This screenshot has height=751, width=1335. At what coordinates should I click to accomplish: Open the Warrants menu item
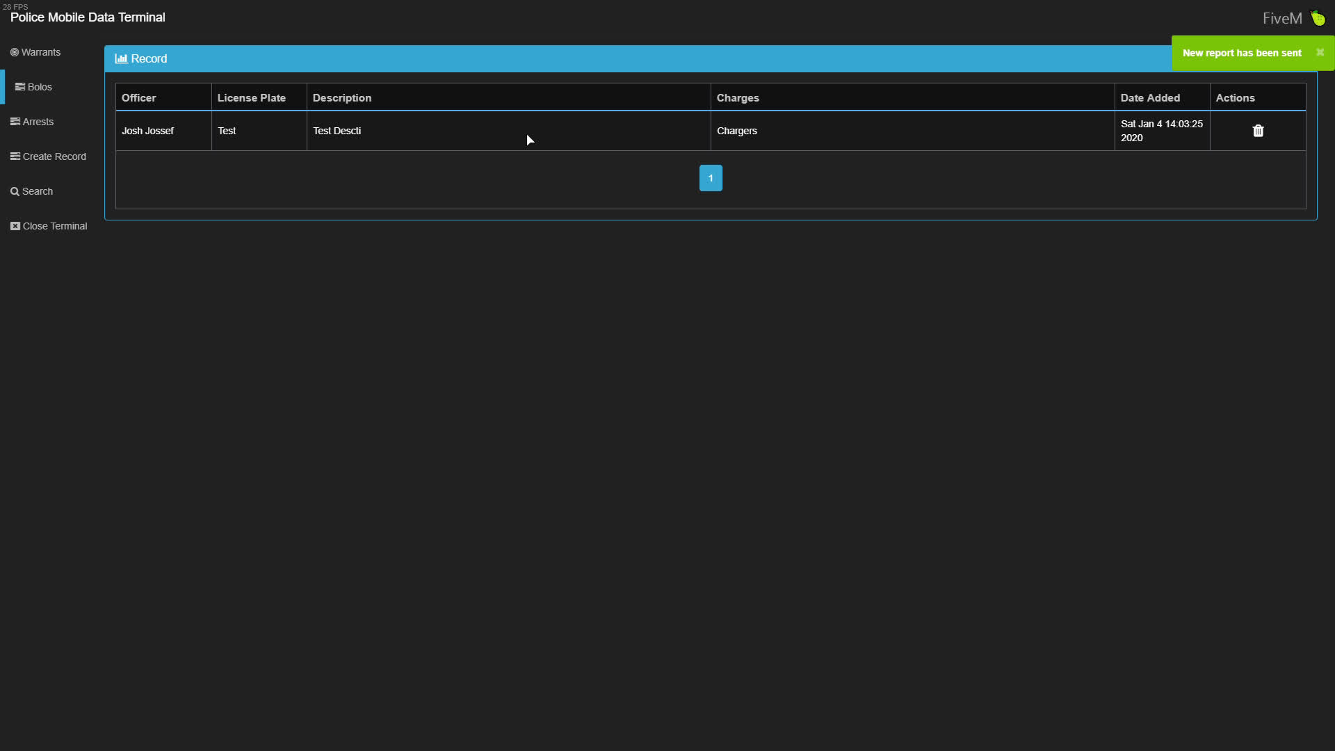(41, 53)
